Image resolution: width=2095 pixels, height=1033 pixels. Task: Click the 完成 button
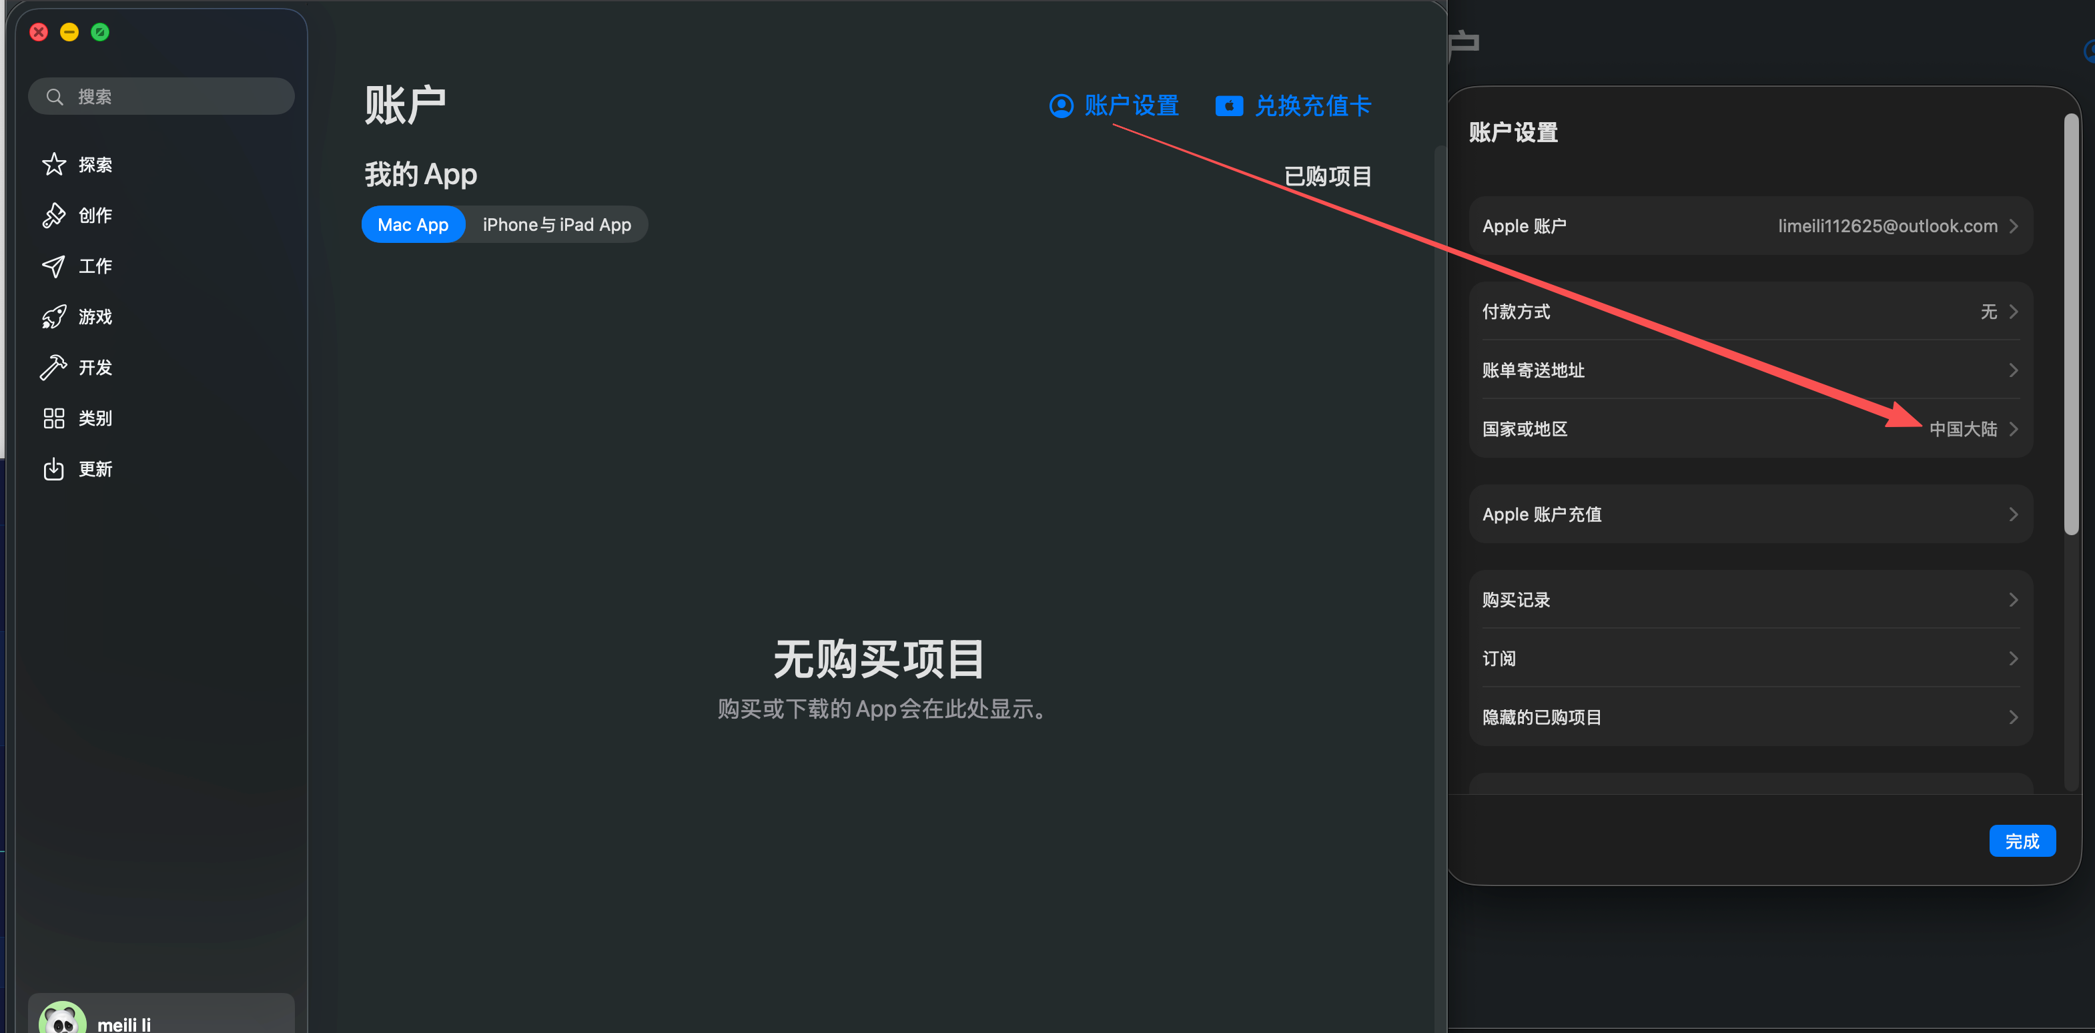[x=2022, y=841]
